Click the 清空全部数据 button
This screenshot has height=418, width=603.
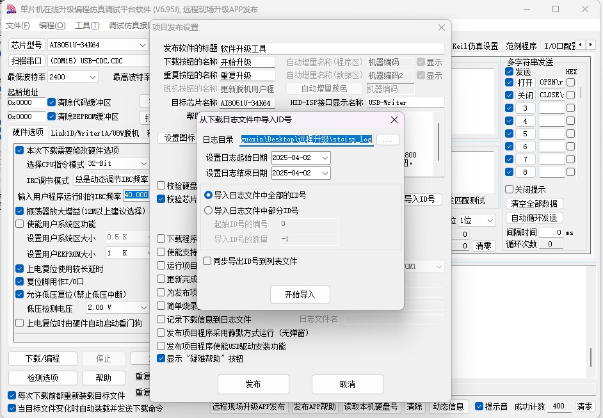[x=534, y=204]
